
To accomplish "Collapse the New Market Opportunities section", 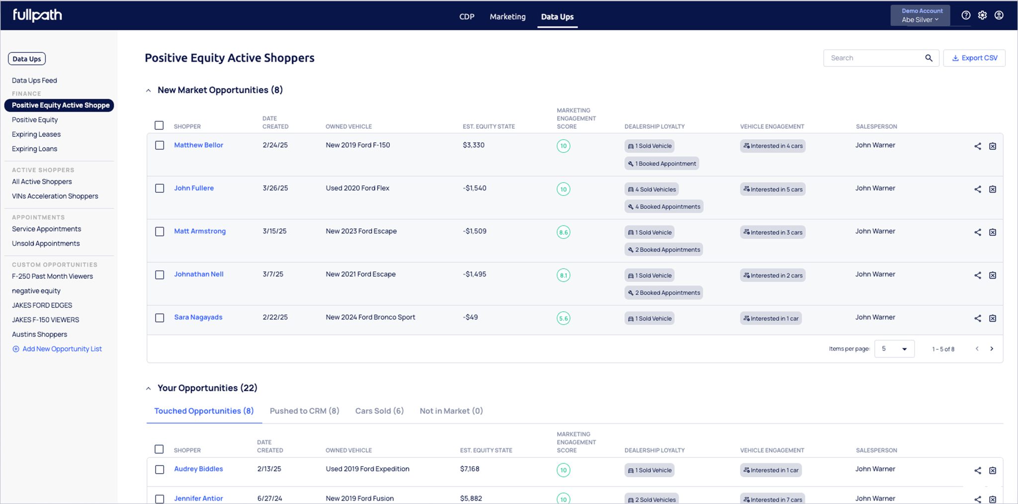I will pos(148,91).
